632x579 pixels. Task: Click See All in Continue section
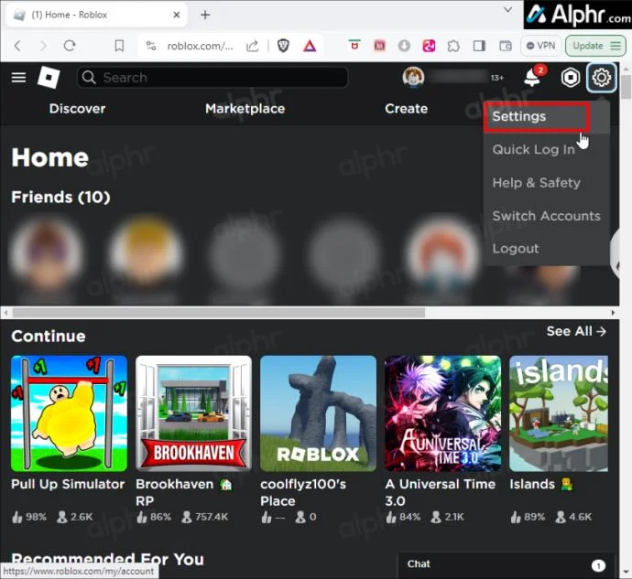[x=576, y=331]
